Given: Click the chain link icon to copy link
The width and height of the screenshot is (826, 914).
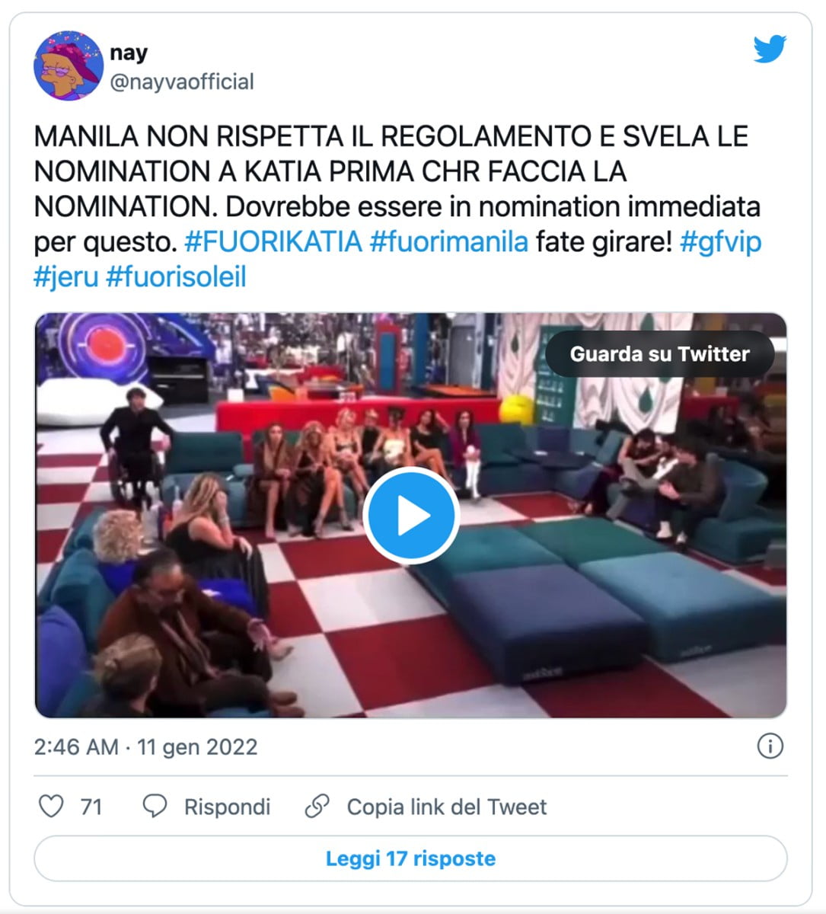Looking at the screenshot, I should [x=319, y=806].
